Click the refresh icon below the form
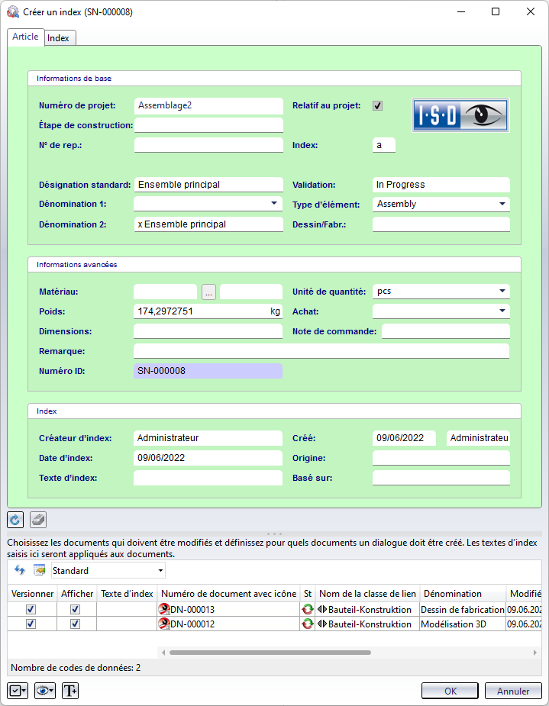This screenshot has height=706, width=549. (x=15, y=520)
